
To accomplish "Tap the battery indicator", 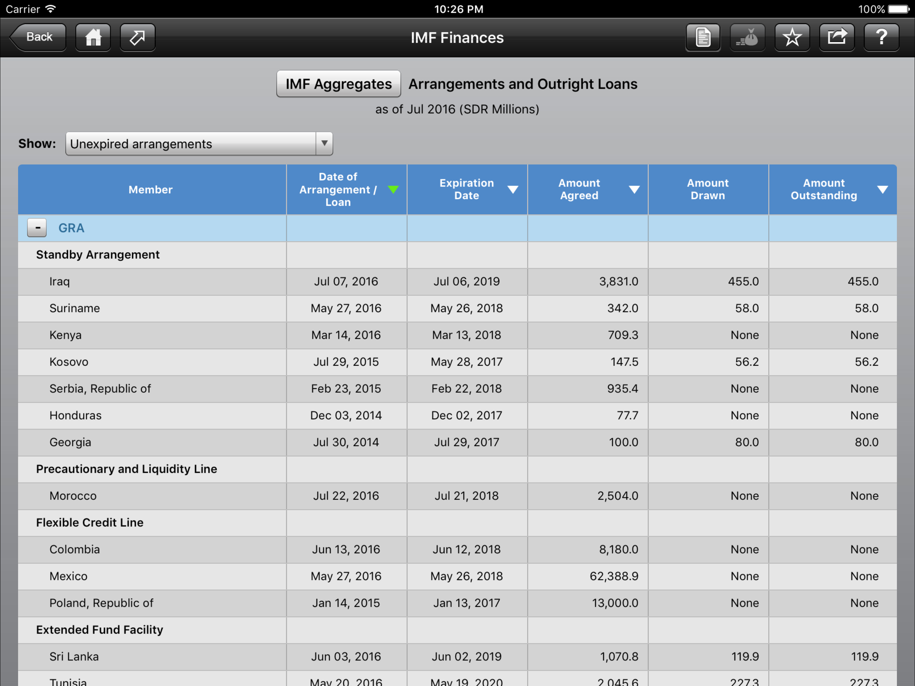I will tap(899, 9).
